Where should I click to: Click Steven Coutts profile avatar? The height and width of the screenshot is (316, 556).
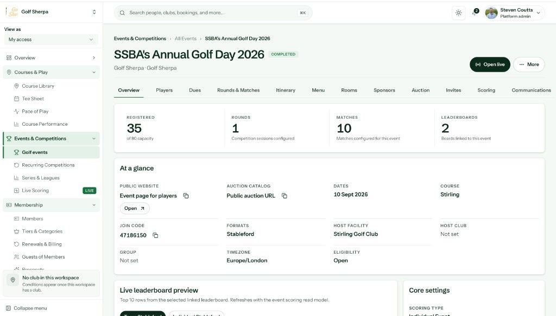(x=491, y=13)
